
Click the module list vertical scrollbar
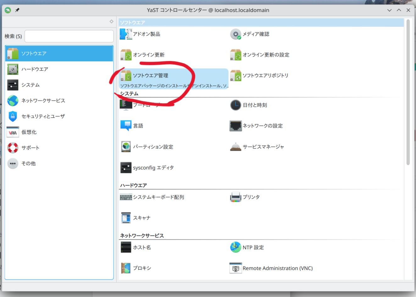point(408,92)
